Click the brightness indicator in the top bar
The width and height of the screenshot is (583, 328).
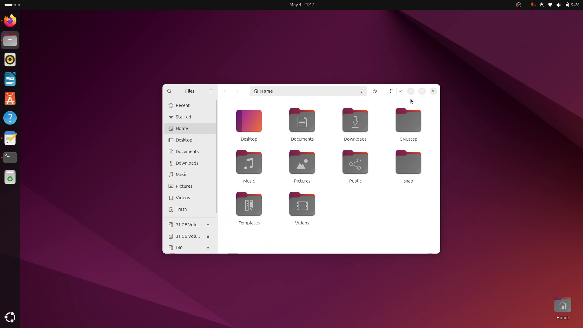tap(541, 5)
